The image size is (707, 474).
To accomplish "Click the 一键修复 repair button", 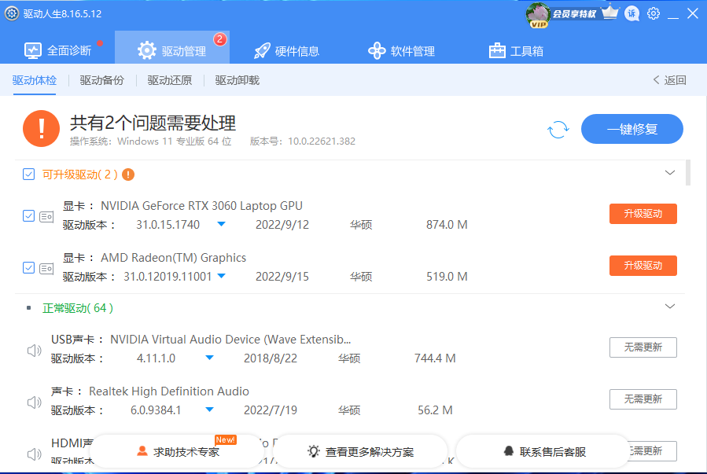I will pos(632,129).
